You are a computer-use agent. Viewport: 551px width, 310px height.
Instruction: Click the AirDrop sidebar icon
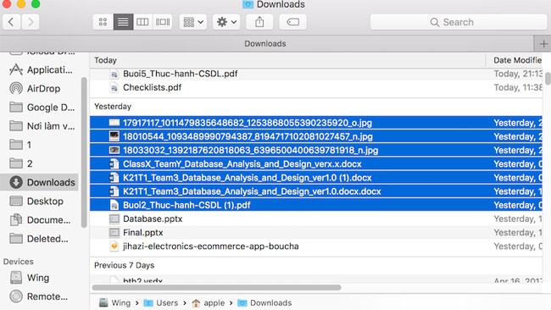(16, 88)
